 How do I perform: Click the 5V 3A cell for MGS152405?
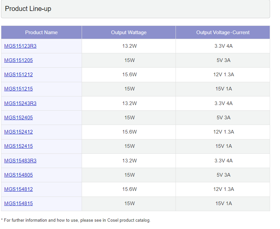click(x=223, y=118)
